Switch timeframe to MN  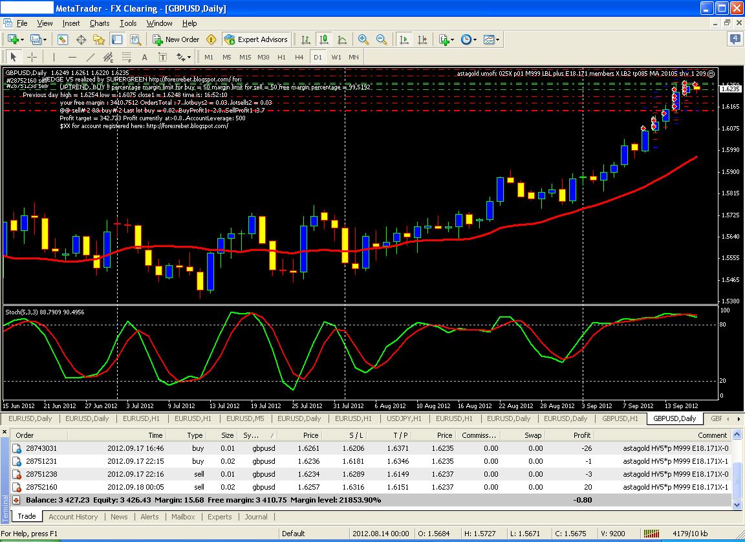coord(354,57)
